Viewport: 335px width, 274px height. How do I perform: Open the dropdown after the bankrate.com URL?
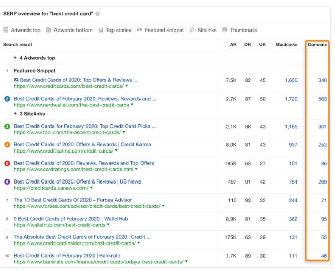[x=186, y=261]
